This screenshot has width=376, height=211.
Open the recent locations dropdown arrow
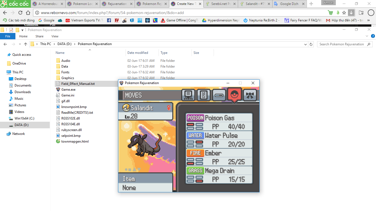point(20,44)
